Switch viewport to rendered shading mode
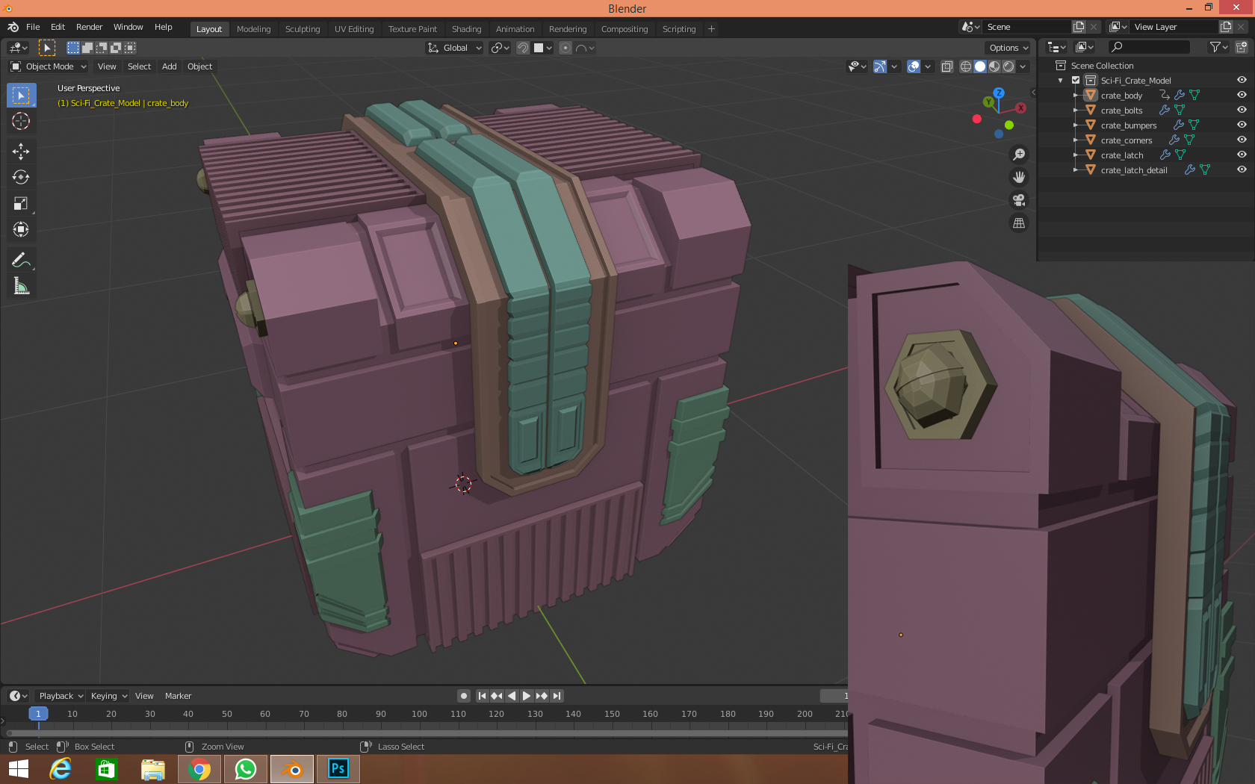Viewport: 1255px width, 784px height. (x=1008, y=66)
